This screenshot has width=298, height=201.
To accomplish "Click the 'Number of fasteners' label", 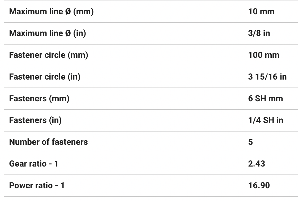I will 48,142.
